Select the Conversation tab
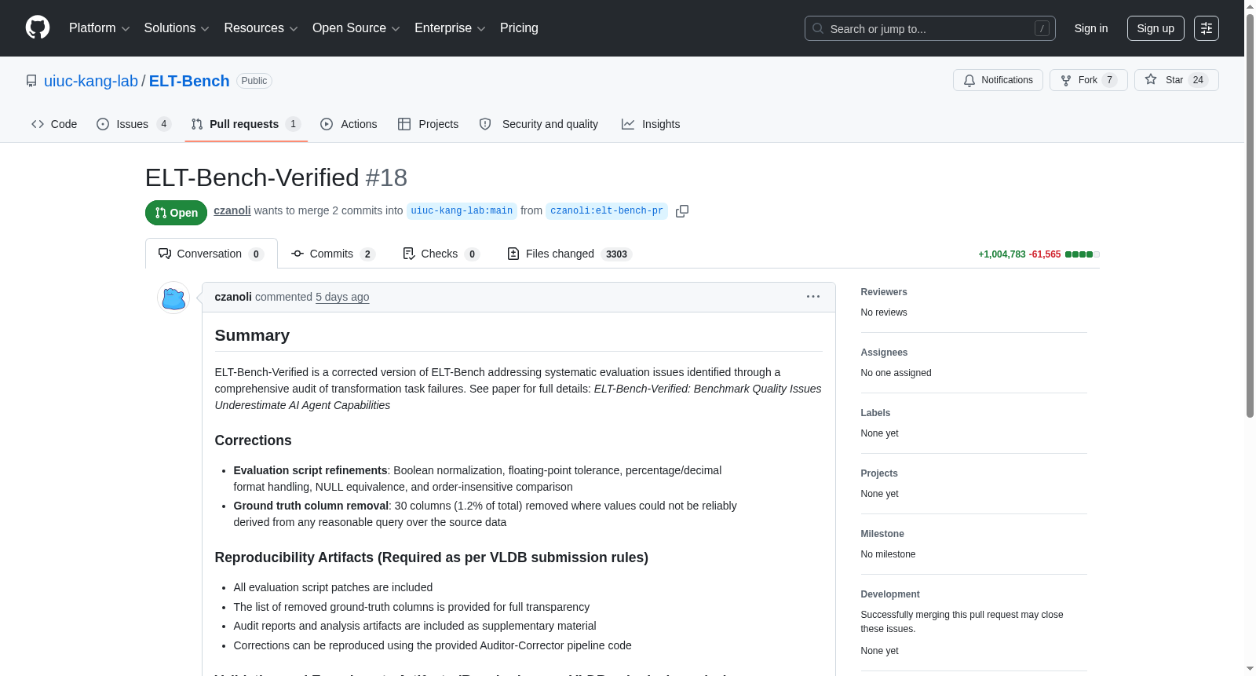 click(x=211, y=254)
